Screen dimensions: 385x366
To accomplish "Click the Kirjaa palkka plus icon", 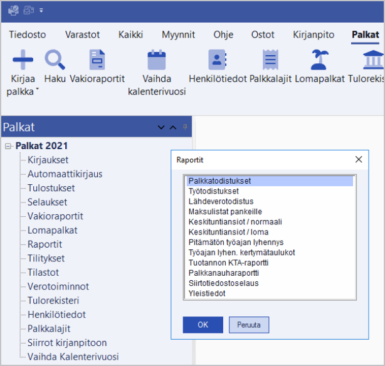I will [23, 60].
